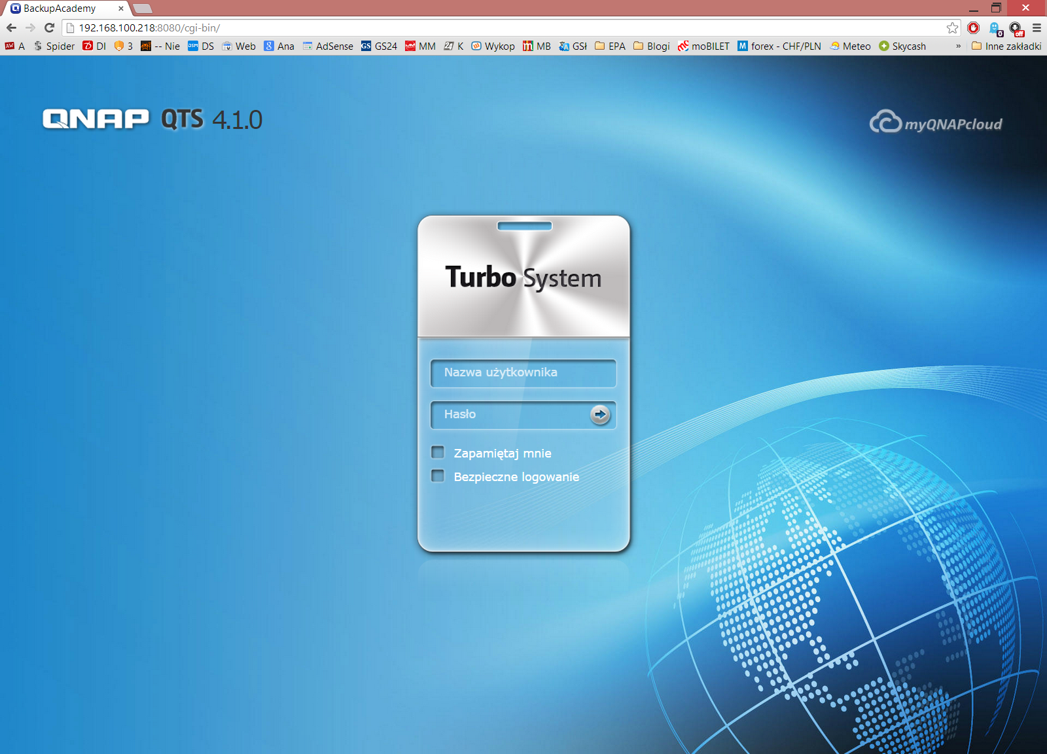Open the myQNAPcloud link
The image size is (1047, 754).
(936, 122)
